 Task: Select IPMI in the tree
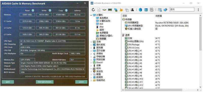point(101,27)
